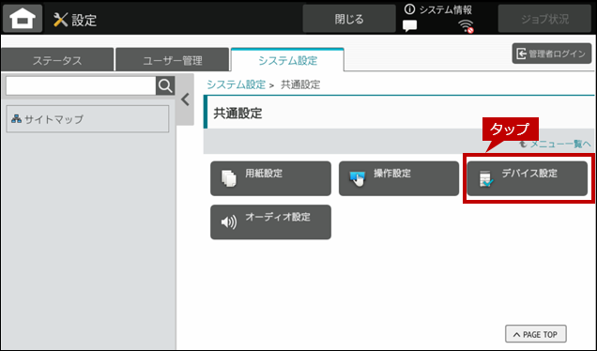
Task: Tap デバイス設定 device settings
Action: pyautogui.click(x=528, y=178)
